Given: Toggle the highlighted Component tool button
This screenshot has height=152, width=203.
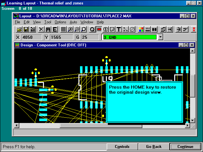Looking at the screenshot, I should coord(99,29).
